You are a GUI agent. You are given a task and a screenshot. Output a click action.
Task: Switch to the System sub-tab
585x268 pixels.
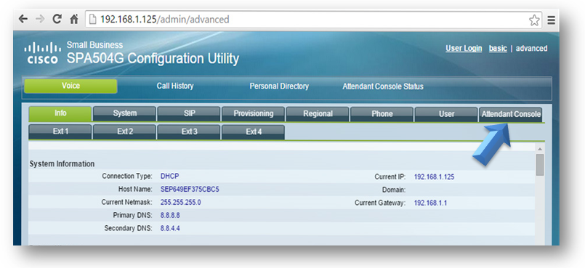(x=124, y=113)
